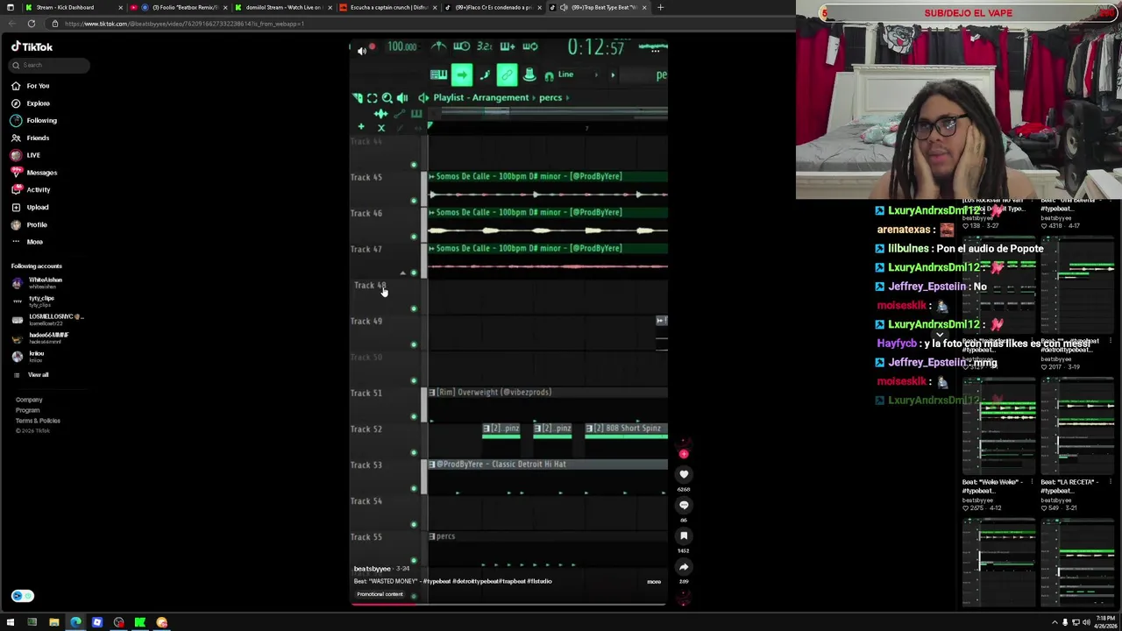Mute Track 47 using its green dot
1122x631 pixels.
tap(414, 273)
